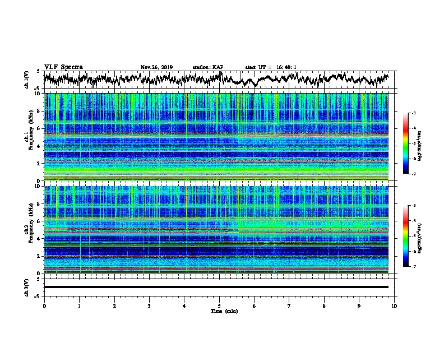Screen dimensions: 444x343
Task: Click the "5" tick on ch.1(V) waveform axis
Action: pyautogui.click(x=38, y=71)
